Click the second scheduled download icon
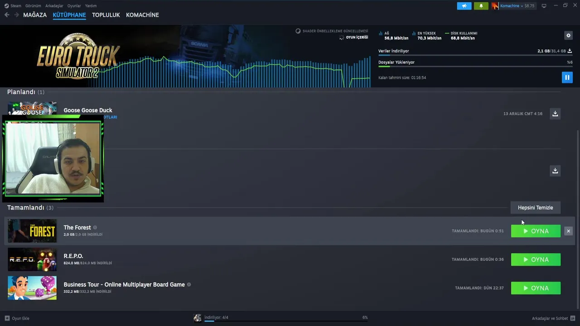 (555, 171)
